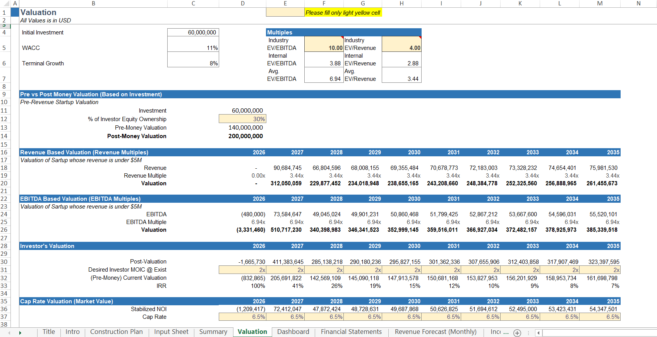Click the Terminal Growth 8% cell
The width and height of the screenshot is (657, 337).
click(x=193, y=60)
